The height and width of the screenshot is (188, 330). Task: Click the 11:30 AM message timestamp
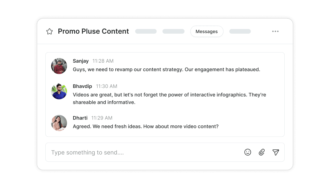tap(107, 86)
